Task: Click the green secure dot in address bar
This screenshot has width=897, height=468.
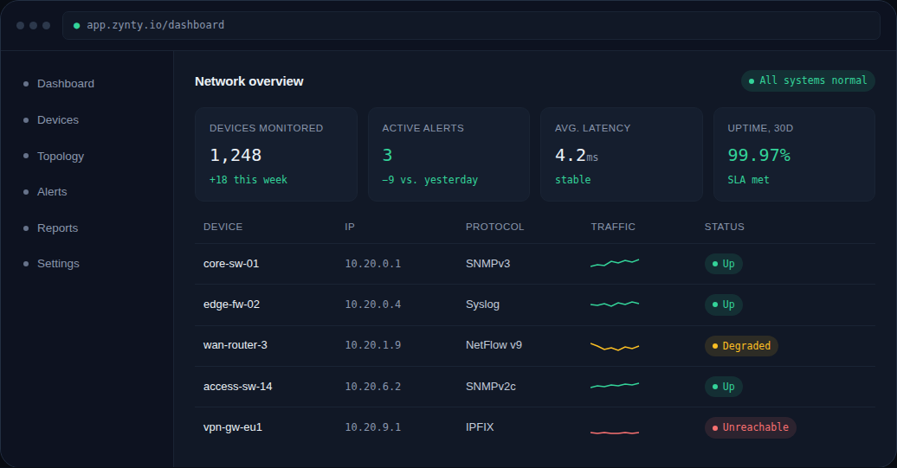Action: pyautogui.click(x=77, y=26)
